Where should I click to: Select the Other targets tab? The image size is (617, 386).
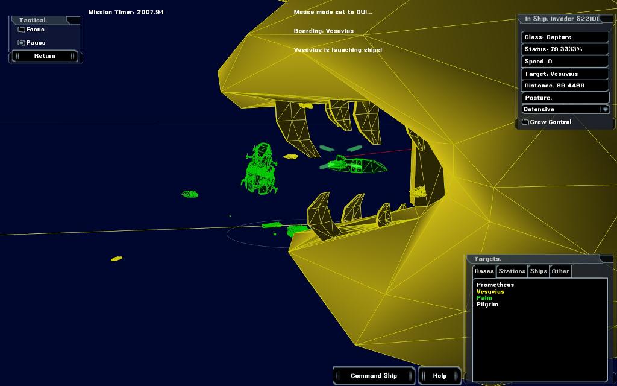coord(560,271)
